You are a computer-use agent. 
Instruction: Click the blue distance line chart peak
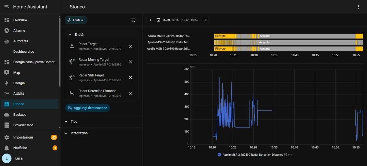(x=219, y=78)
